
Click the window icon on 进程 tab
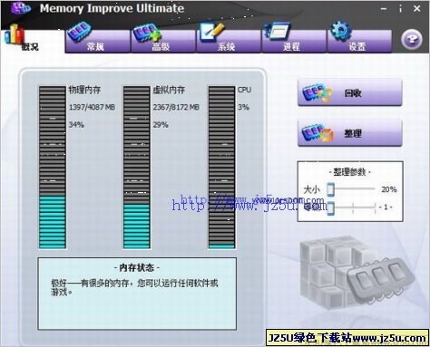(277, 31)
